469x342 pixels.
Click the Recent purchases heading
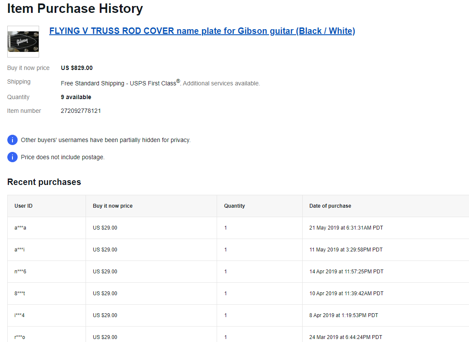pos(44,182)
